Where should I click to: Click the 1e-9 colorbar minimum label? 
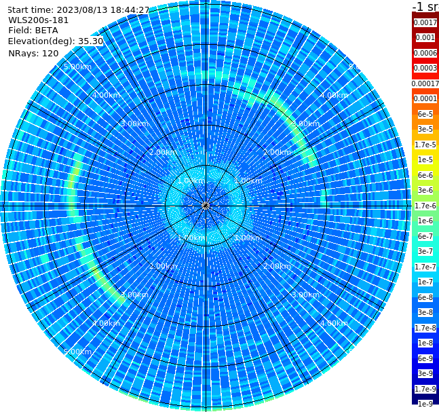[x=425, y=404]
